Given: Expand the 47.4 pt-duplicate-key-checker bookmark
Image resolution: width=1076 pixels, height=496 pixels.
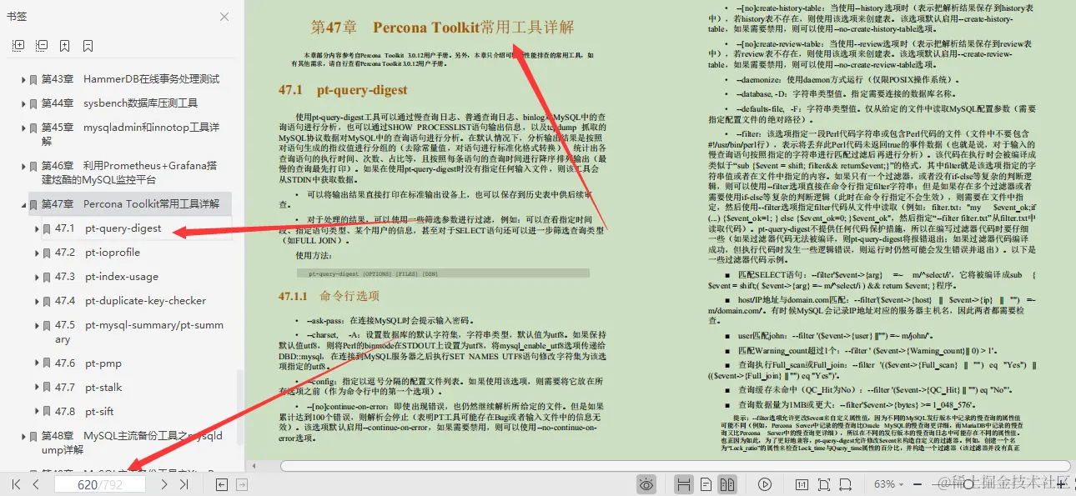Looking at the screenshot, I should click(x=37, y=301).
